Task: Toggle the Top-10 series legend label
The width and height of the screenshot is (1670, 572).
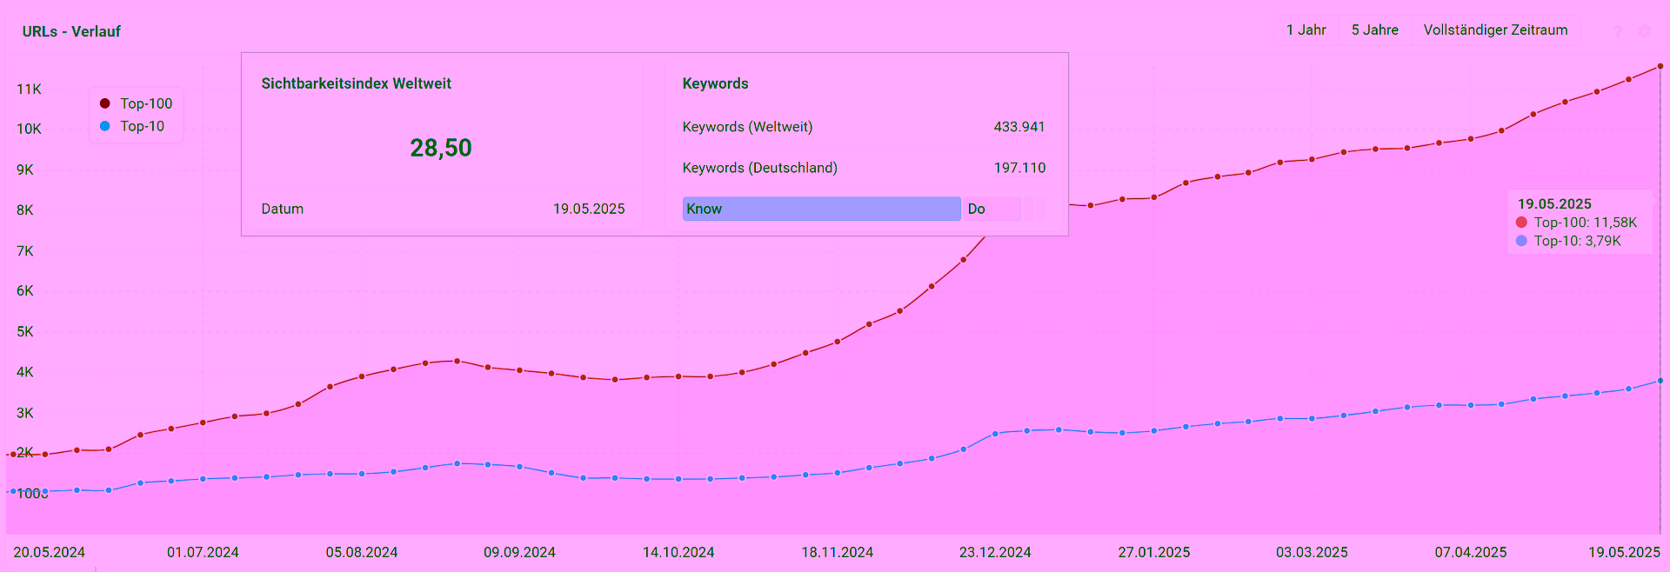Action: 143,126
